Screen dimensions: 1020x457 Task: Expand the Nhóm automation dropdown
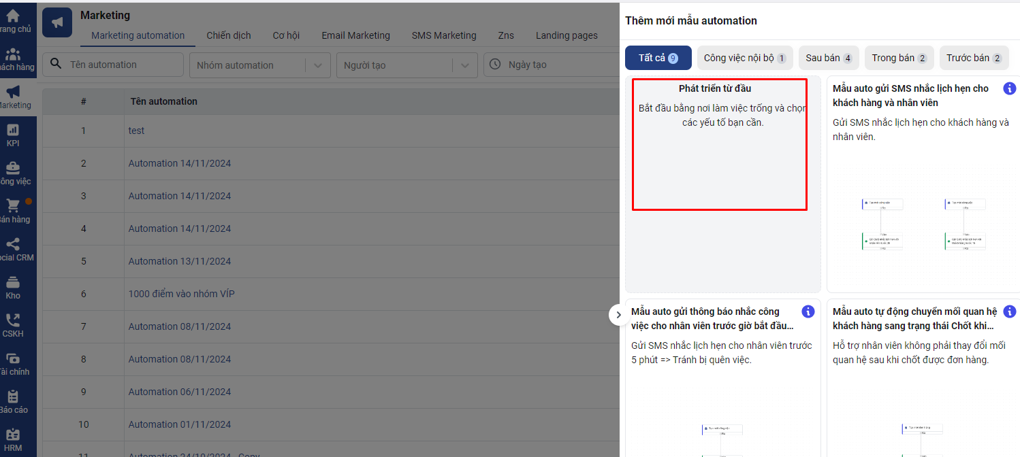click(x=317, y=65)
